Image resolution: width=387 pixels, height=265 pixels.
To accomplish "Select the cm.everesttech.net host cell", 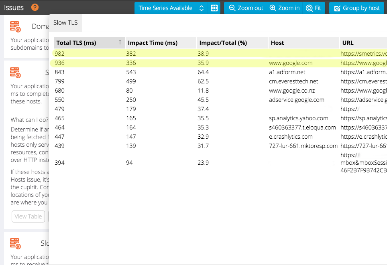I will click(293, 81).
